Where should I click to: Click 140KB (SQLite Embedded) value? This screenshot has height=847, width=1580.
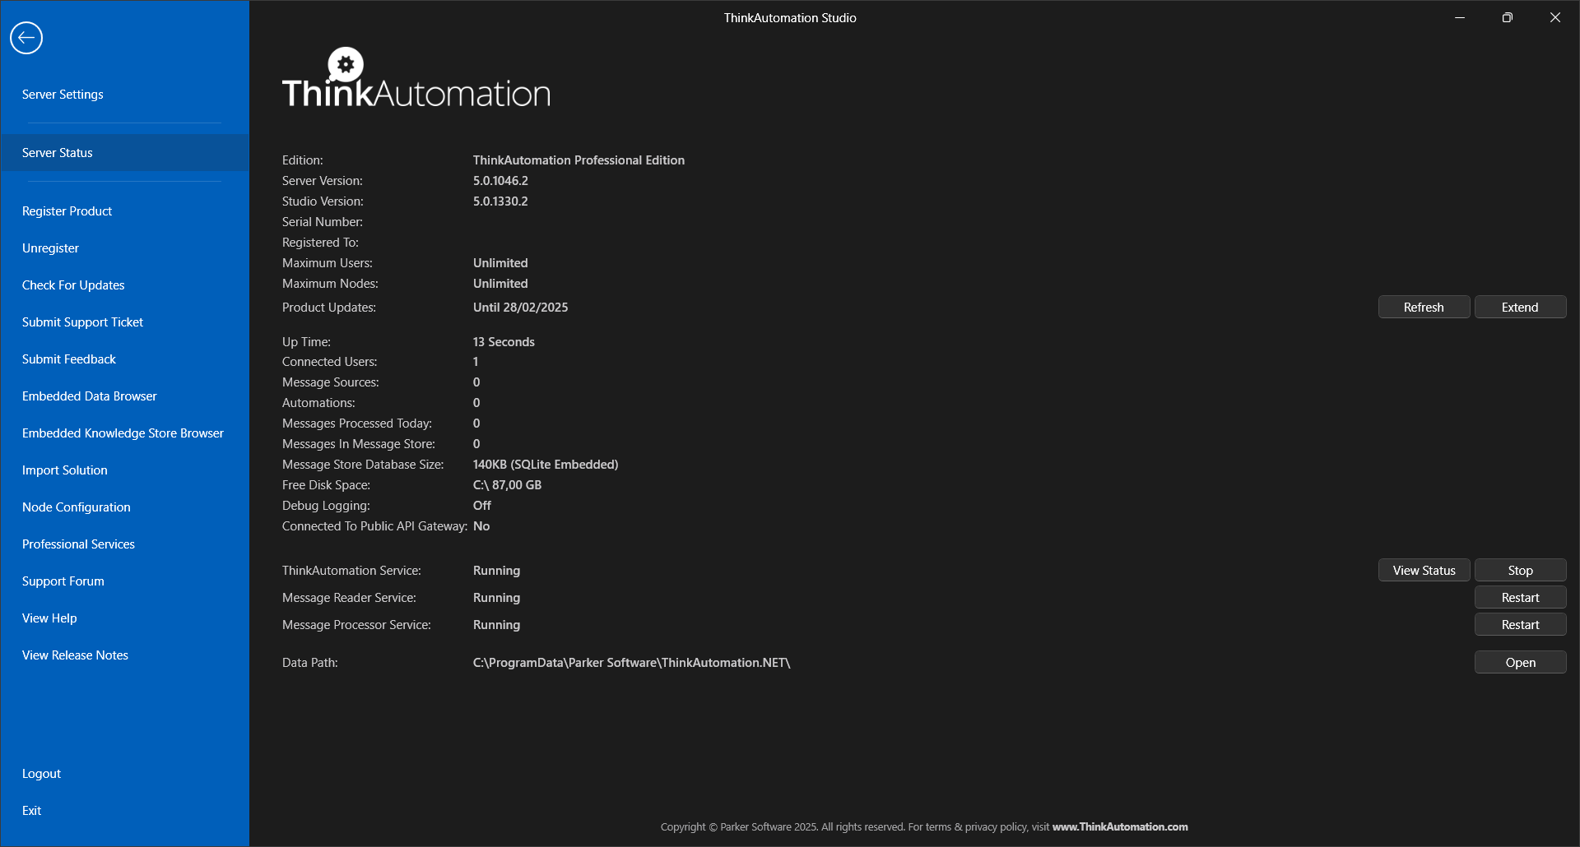pos(546,465)
